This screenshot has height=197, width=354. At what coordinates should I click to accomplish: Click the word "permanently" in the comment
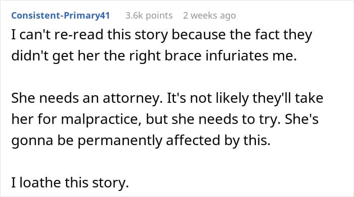120,141
